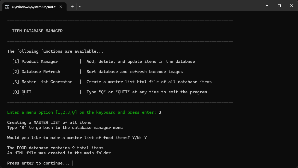298x168 pixels.
Task: Click the [1] Product Manager option text
Action: (35, 62)
